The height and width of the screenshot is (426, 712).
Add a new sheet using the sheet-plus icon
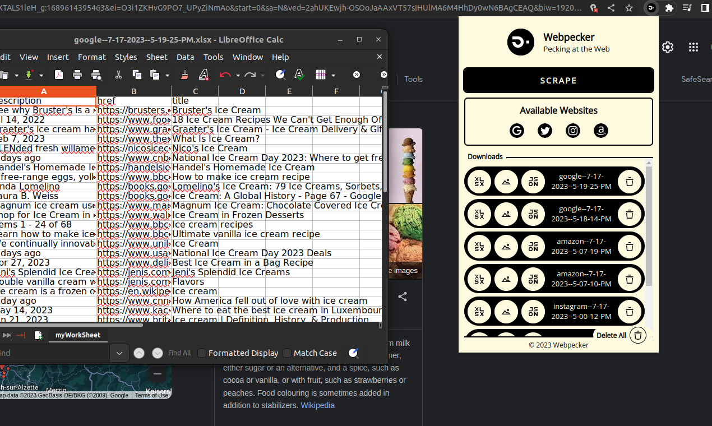(38, 335)
